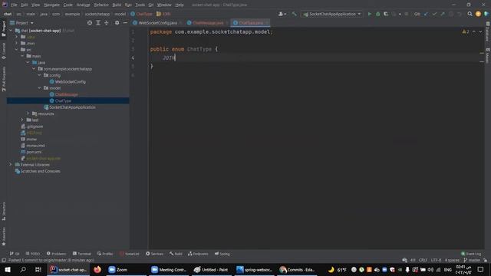This screenshot has width=491, height=276.
Task: Click the orange IDE updates avatar icon
Action: pos(478,14)
